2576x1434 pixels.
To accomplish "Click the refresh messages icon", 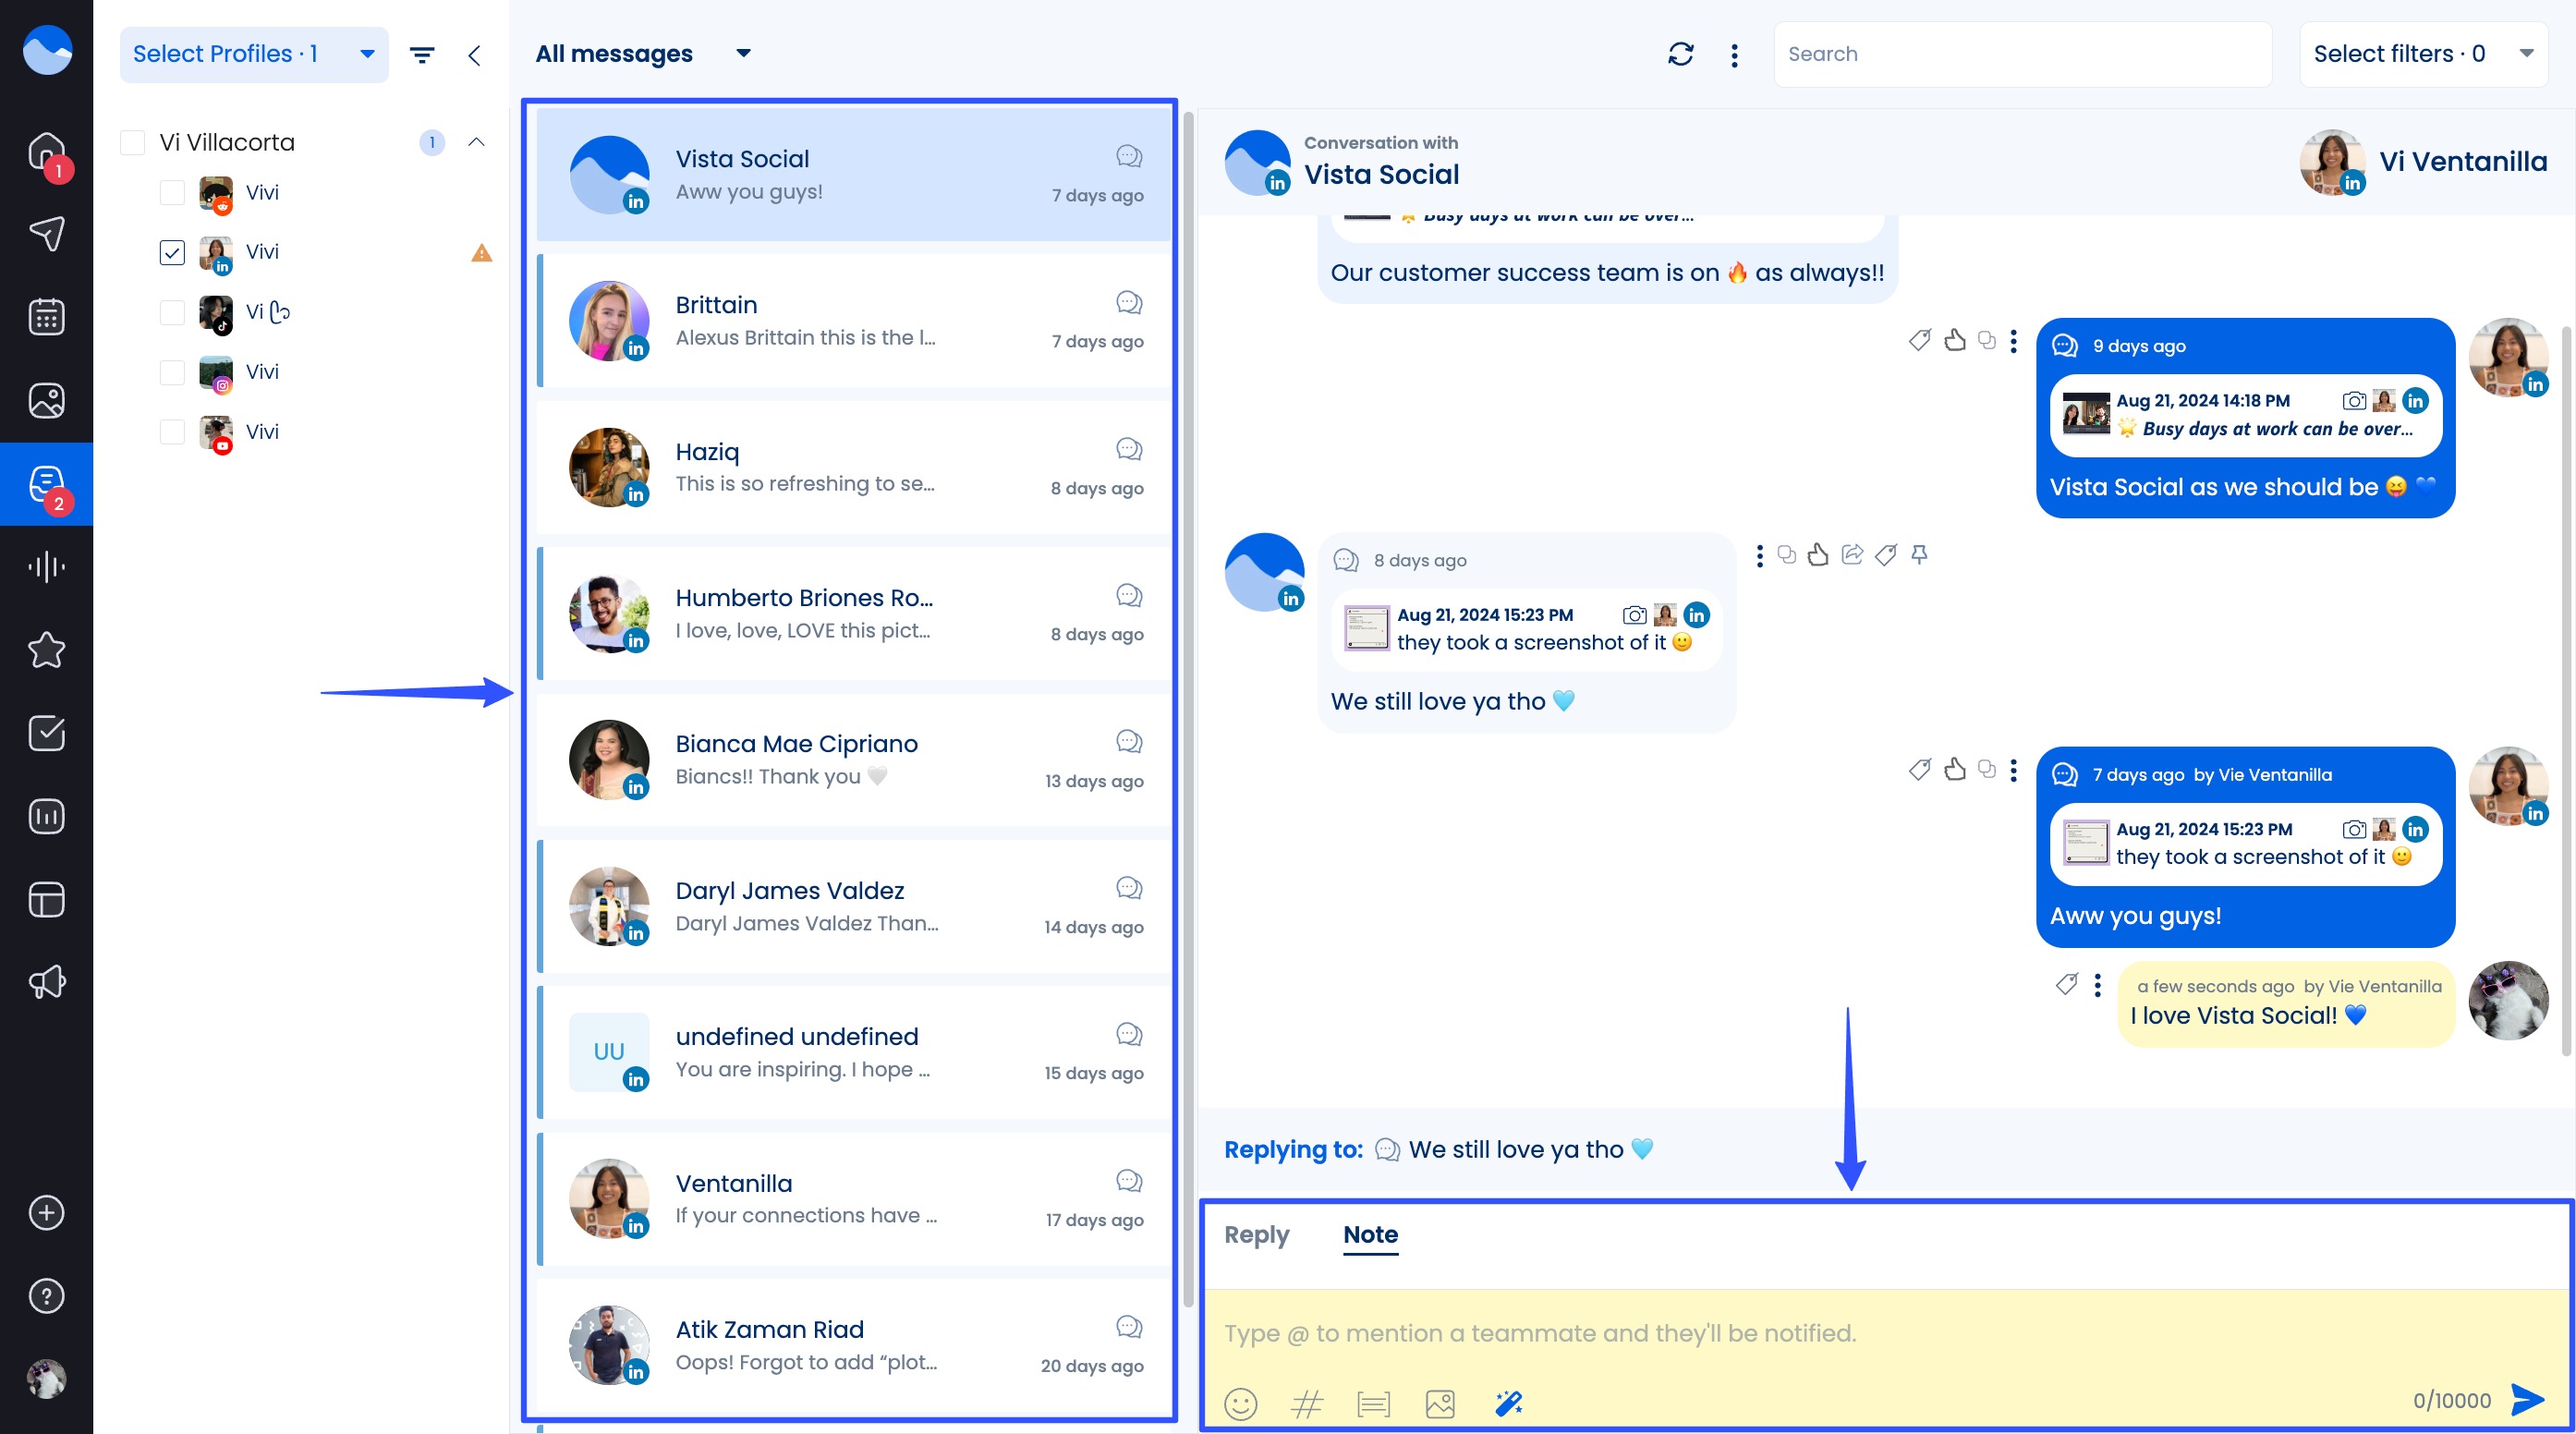I will click(1680, 54).
